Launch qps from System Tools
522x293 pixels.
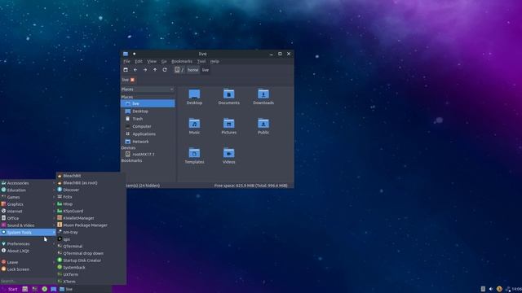[x=91, y=238]
